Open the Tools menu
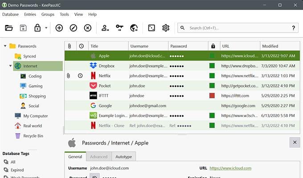The width and height of the screenshot is (303, 178). coord(64,15)
